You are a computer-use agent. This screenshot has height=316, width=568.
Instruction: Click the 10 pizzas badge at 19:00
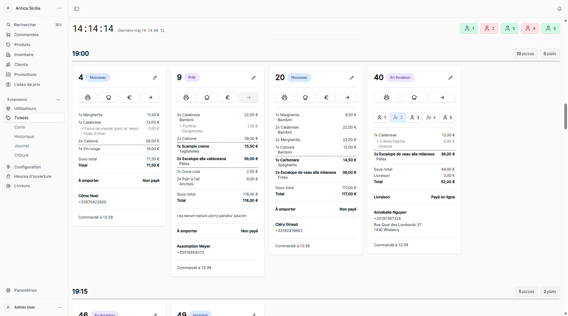click(x=525, y=54)
